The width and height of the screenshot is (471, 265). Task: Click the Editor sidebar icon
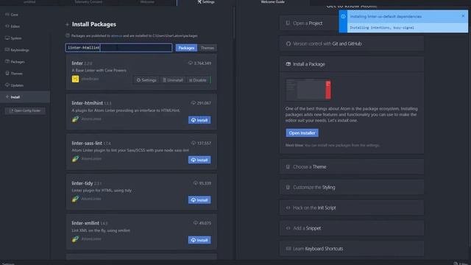tap(7, 26)
